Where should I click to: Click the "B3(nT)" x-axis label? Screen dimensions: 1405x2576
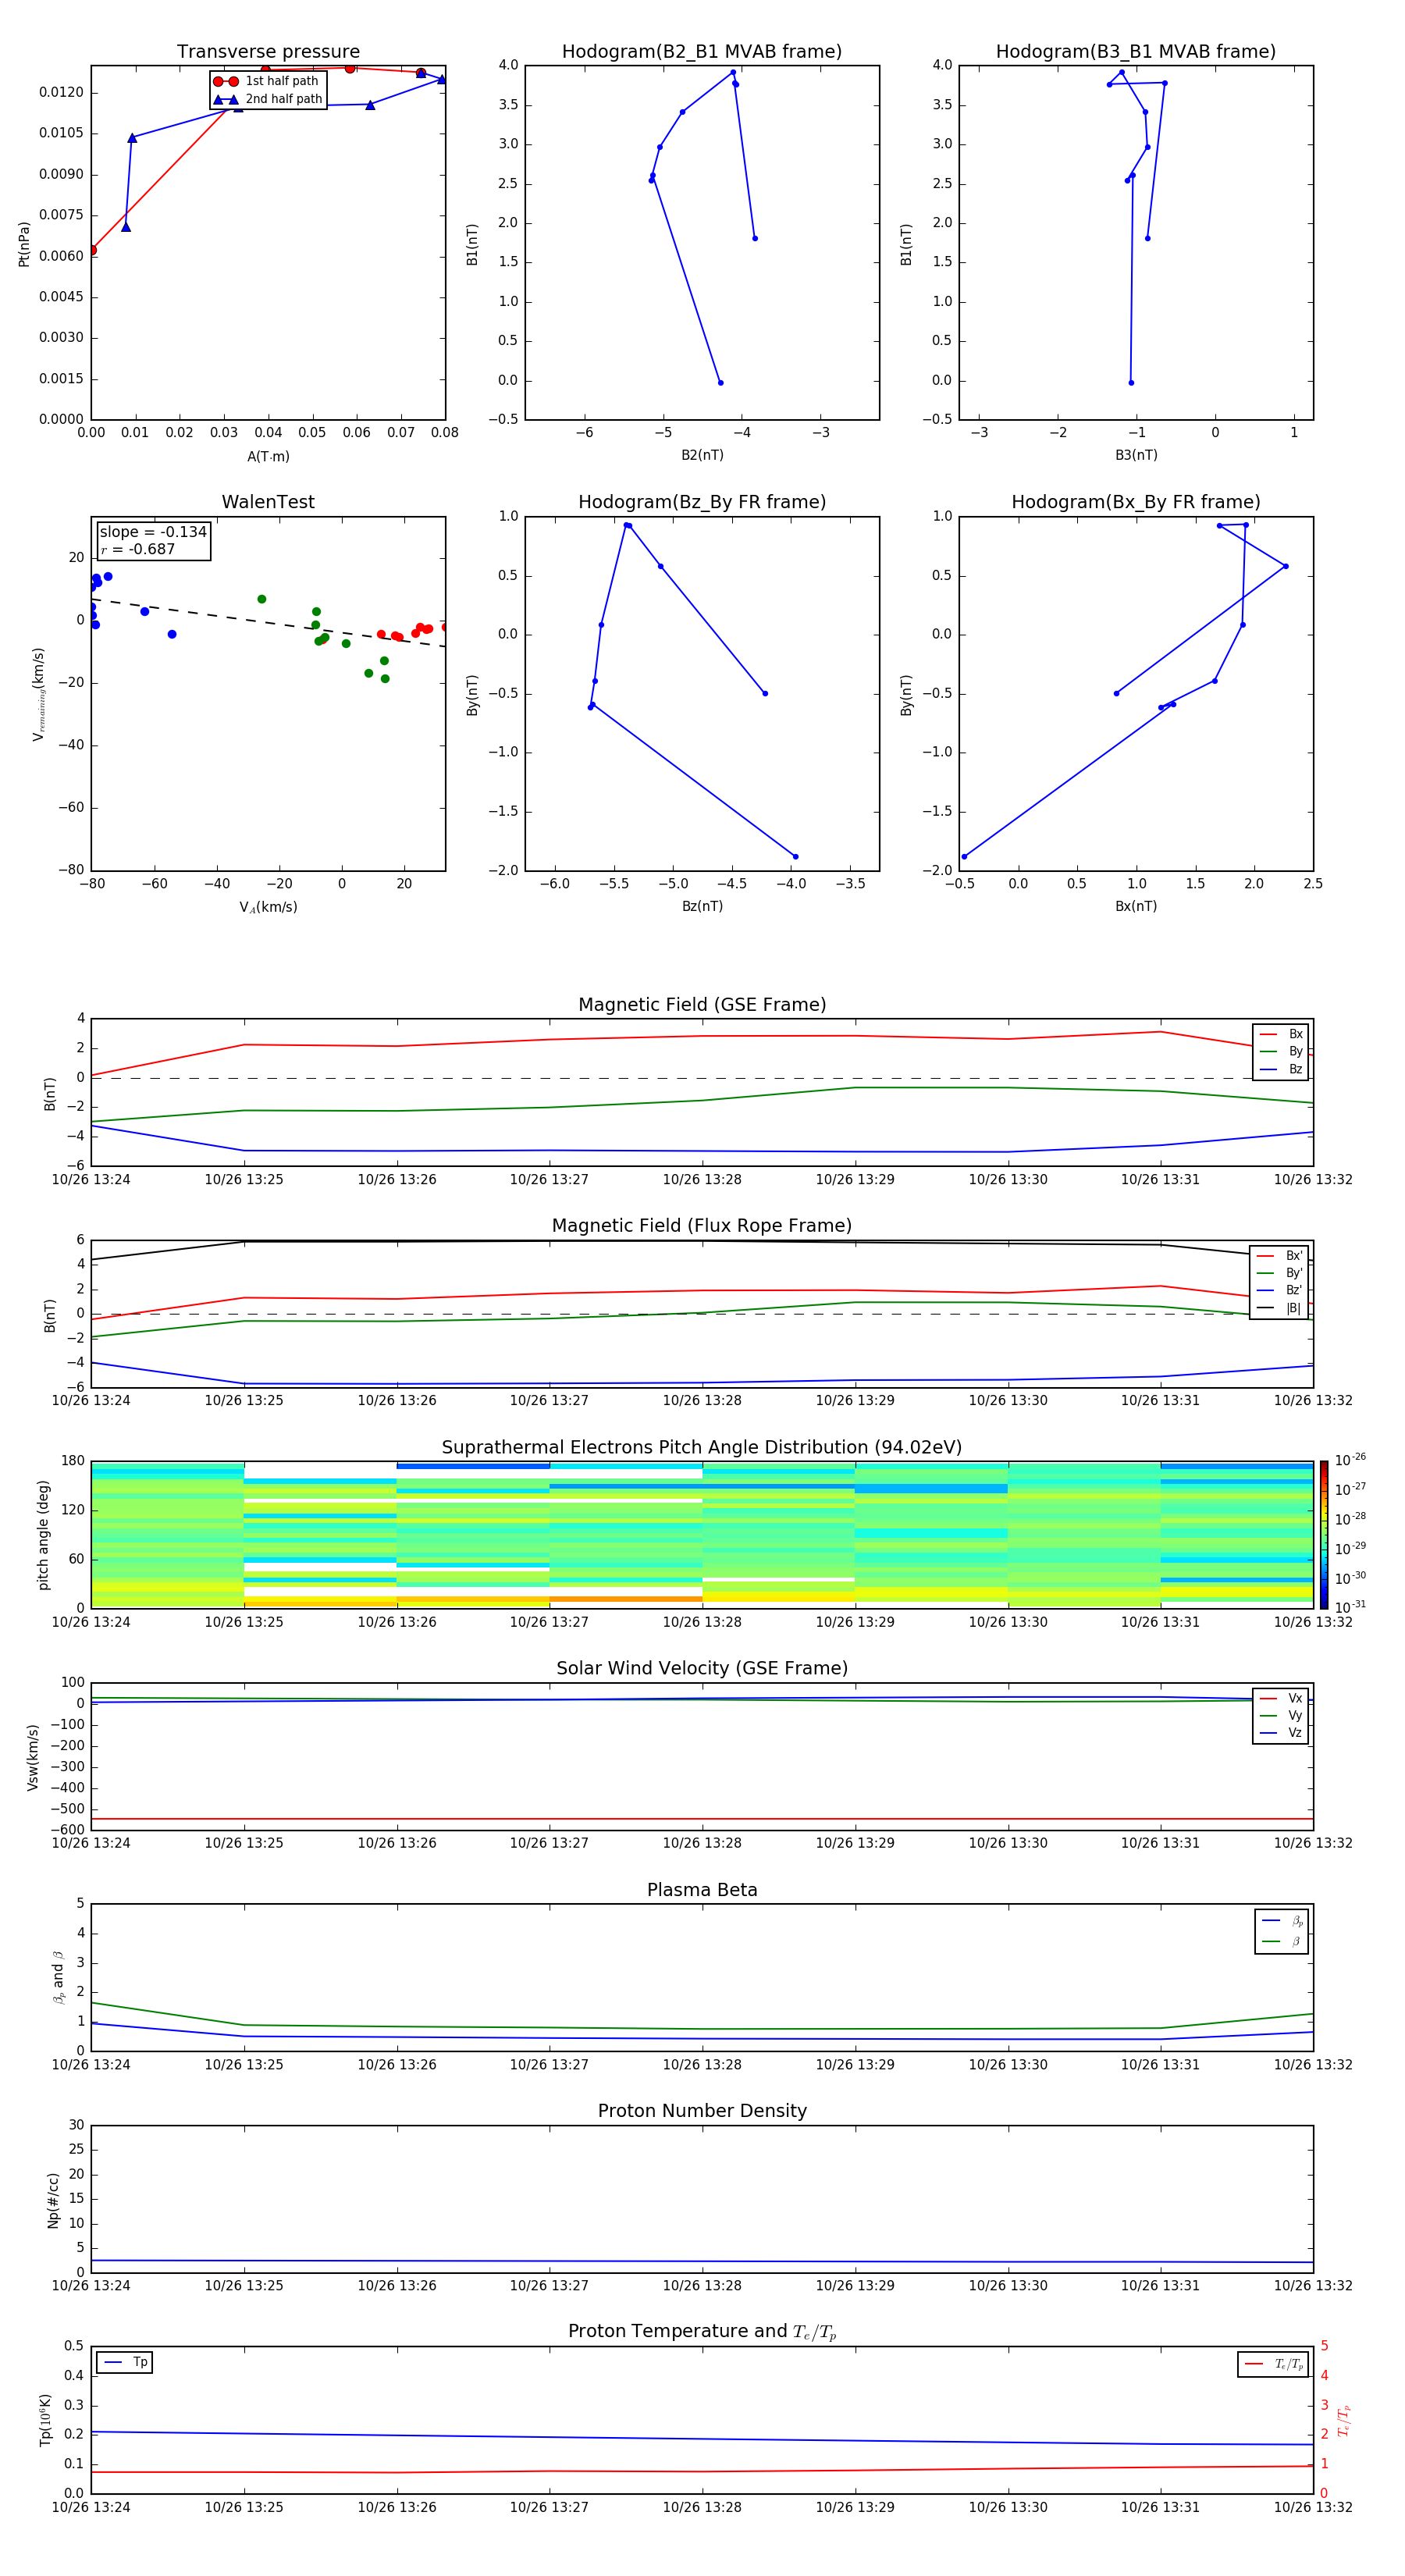coord(1136,455)
